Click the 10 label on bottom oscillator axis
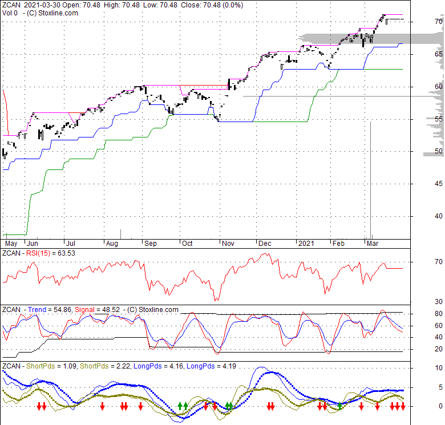445x425 pixels. pyautogui.click(x=439, y=368)
